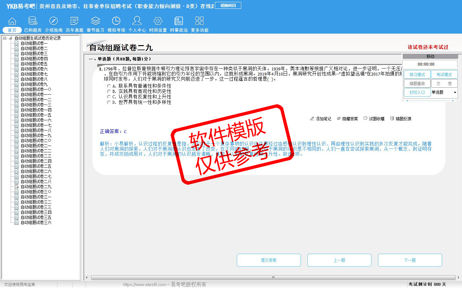The width and height of the screenshot is (462, 288).
Task: Click the 提交答案 button
Action: coord(269,260)
